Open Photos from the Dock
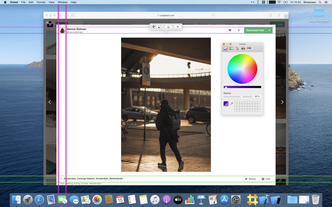332x207 pixels. point(97,200)
